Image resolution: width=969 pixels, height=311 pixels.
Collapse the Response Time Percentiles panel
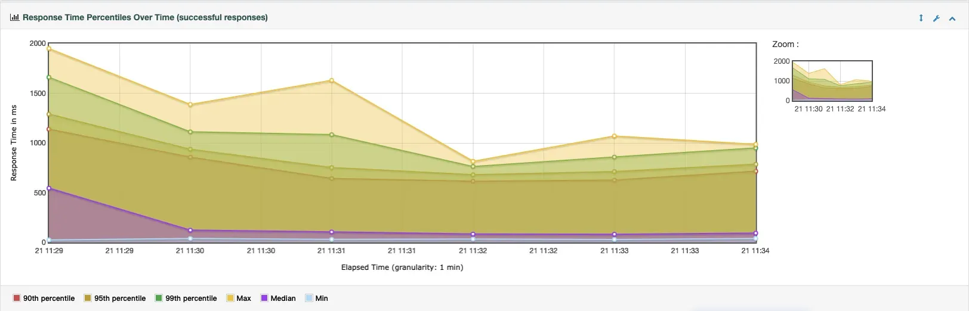coord(952,18)
